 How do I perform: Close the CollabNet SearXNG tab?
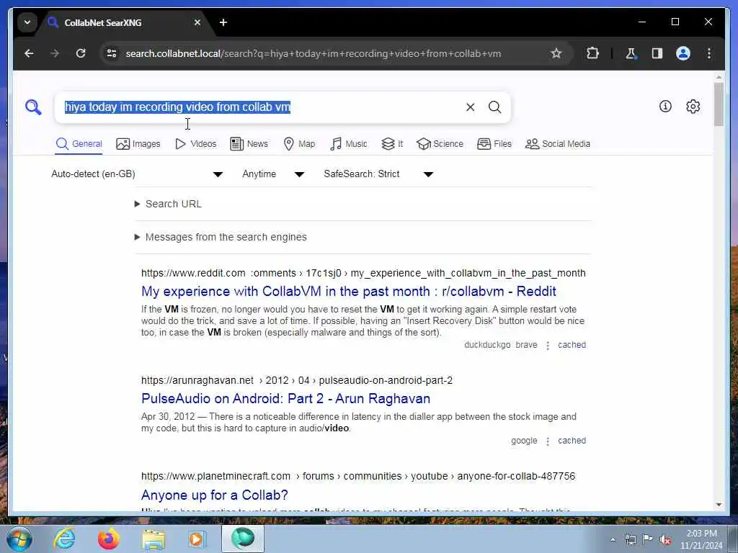(197, 22)
